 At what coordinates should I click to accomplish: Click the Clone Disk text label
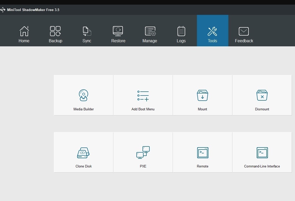pyautogui.click(x=84, y=166)
